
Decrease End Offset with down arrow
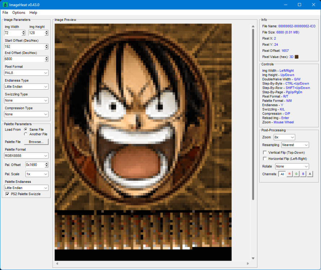coord(47,60)
